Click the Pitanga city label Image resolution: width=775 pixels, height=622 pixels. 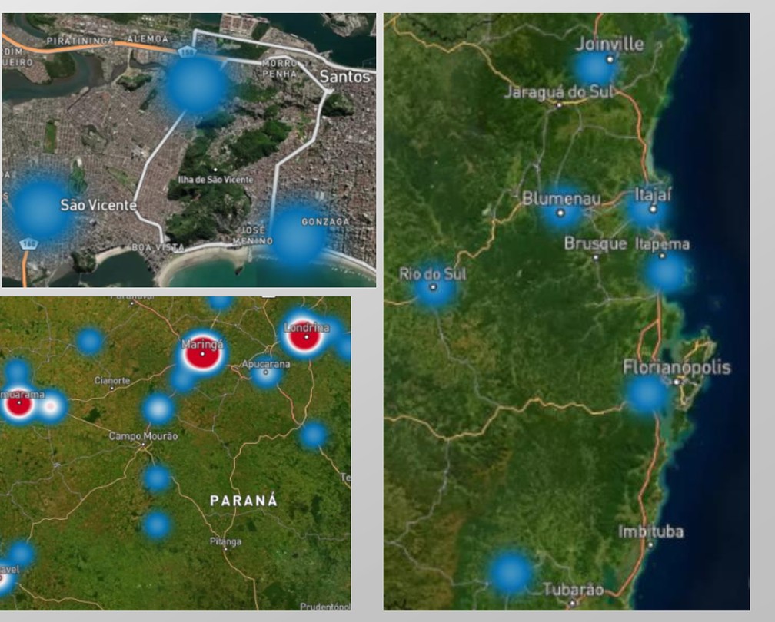tap(225, 541)
